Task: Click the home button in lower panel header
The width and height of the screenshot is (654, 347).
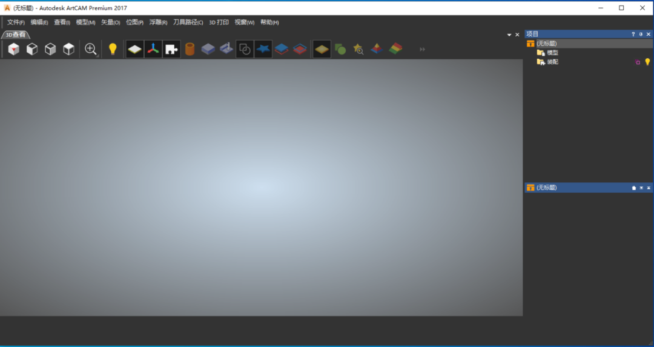Action: pyautogui.click(x=634, y=188)
